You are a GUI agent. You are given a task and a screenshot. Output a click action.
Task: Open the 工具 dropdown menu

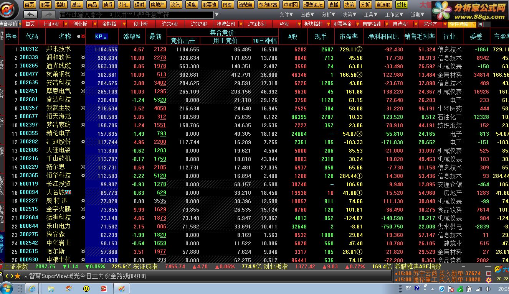click(371, 15)
